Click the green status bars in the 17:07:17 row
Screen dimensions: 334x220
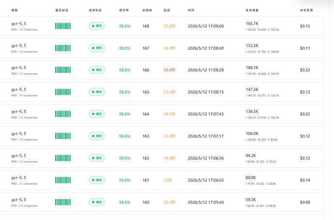(63, 136)
